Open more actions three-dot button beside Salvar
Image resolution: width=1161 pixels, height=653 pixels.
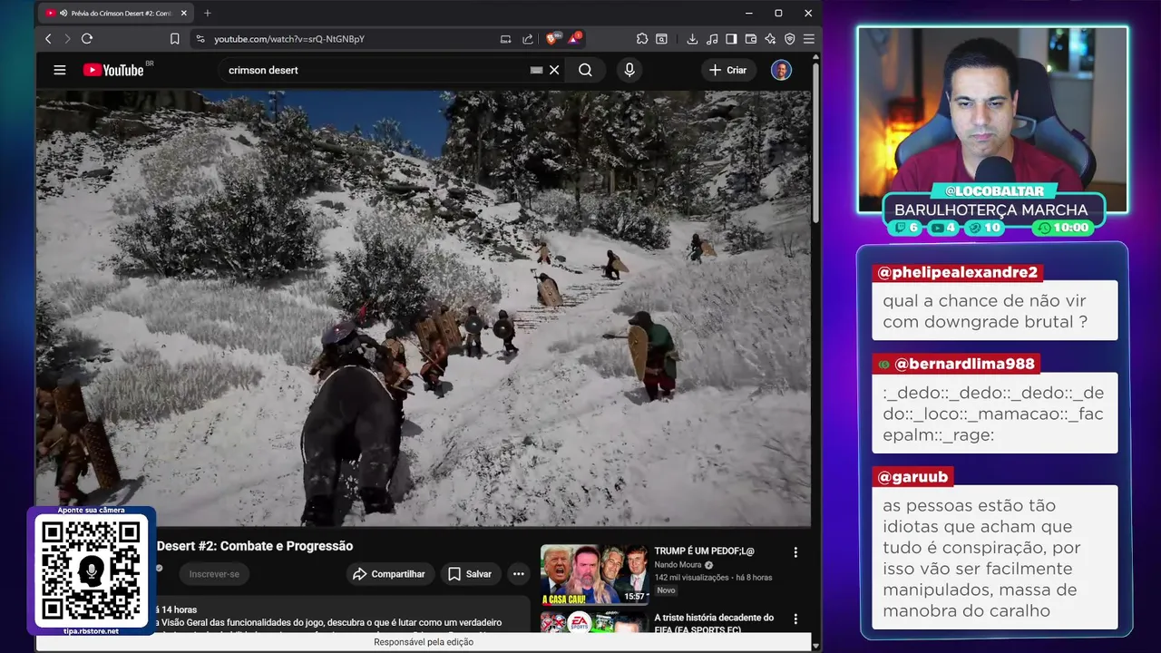tap(518, 574)
